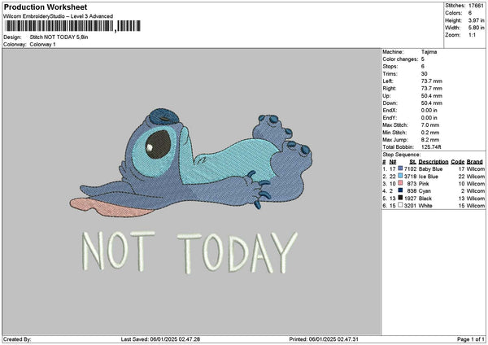Click the White thread color swatch
Image resolution: width=488 pixels, height=345 pixels.
pyautogui.click(x=402, y=205)
